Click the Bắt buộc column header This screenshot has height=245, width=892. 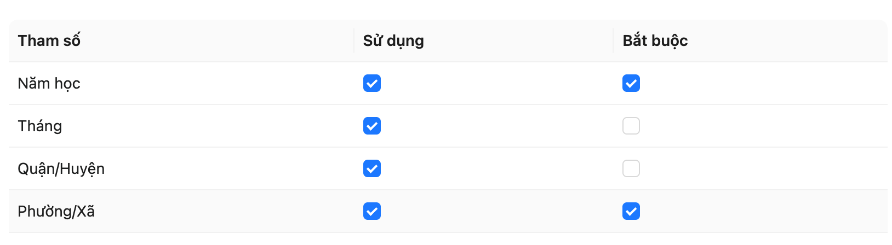(655, 40)
